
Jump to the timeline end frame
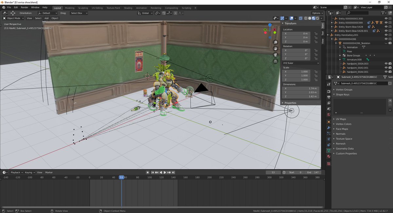173,172
